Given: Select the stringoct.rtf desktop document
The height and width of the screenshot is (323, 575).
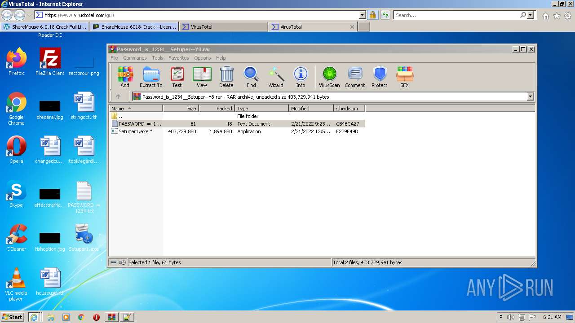Looking at the screenshot, I should point(84,106).
